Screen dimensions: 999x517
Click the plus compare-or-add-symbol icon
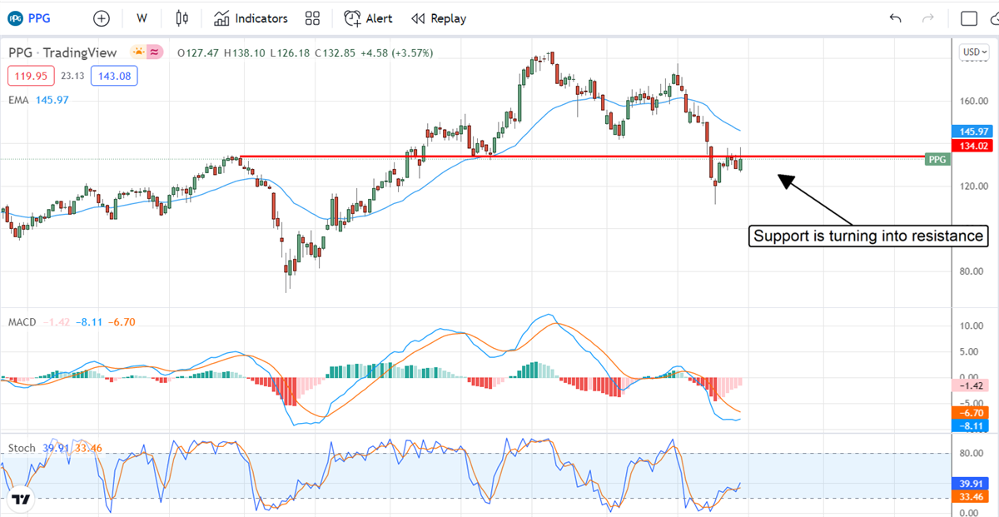tap(102, 18)
